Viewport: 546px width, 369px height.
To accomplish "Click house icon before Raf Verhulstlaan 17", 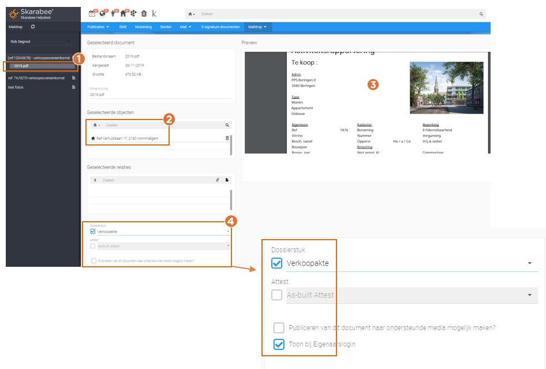I will tap(93, 139).
